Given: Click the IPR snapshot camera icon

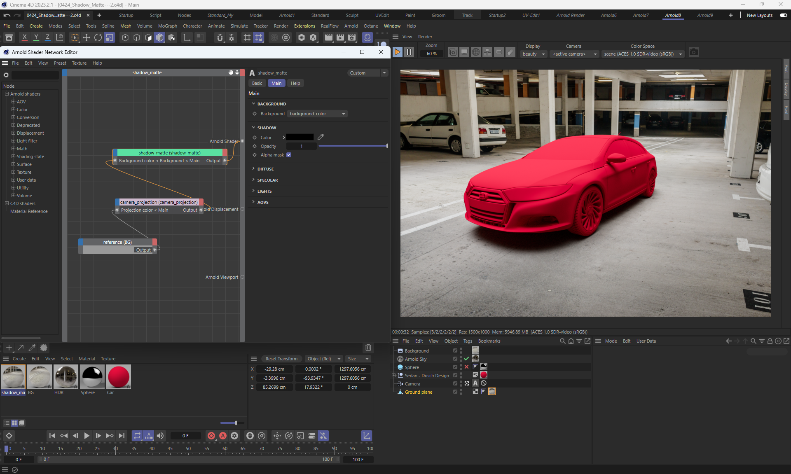Looking at the screenshot, I should tap(694, 52).
